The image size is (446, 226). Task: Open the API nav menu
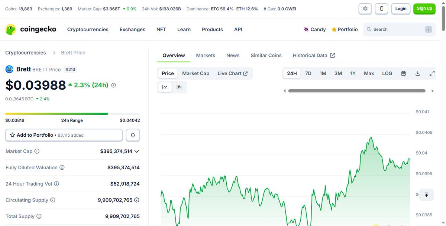pyautogui.click(x=238, y=29)
